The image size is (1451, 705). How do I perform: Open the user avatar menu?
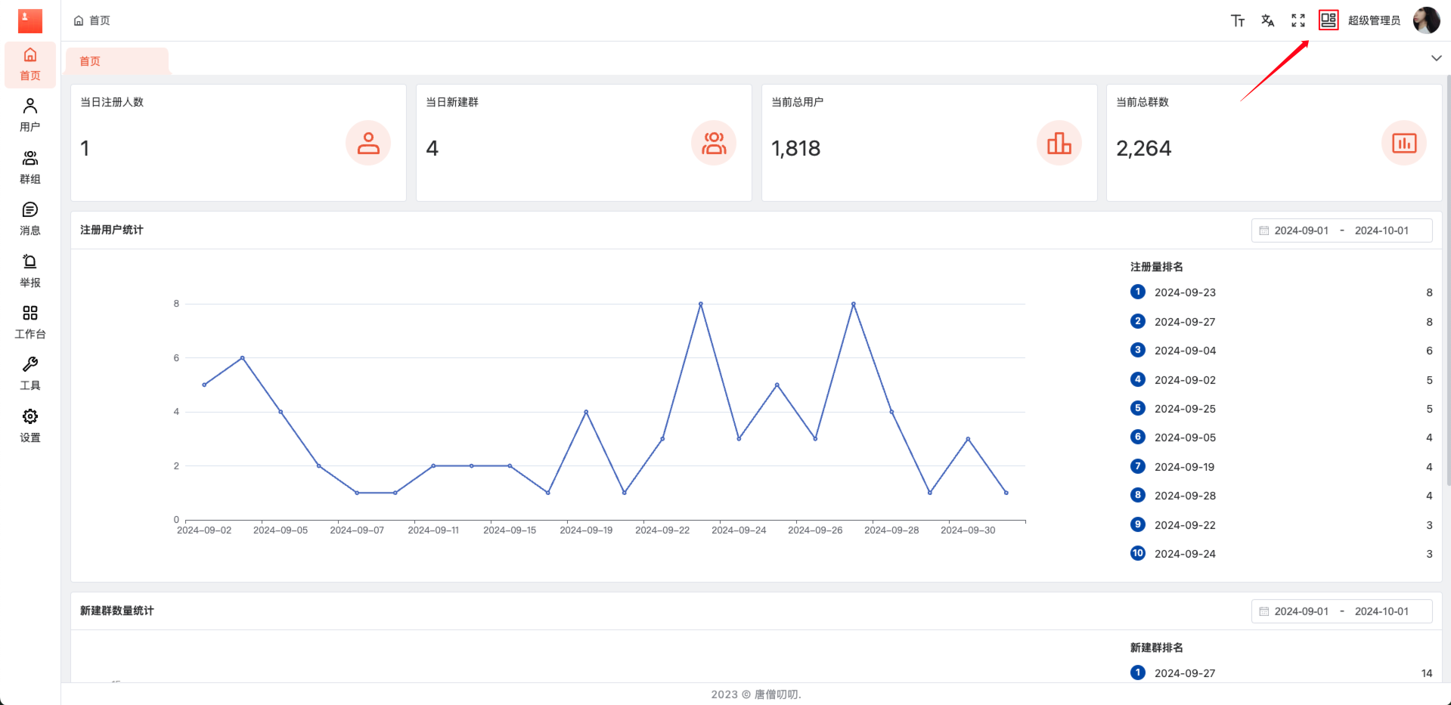click(1426, 20)
